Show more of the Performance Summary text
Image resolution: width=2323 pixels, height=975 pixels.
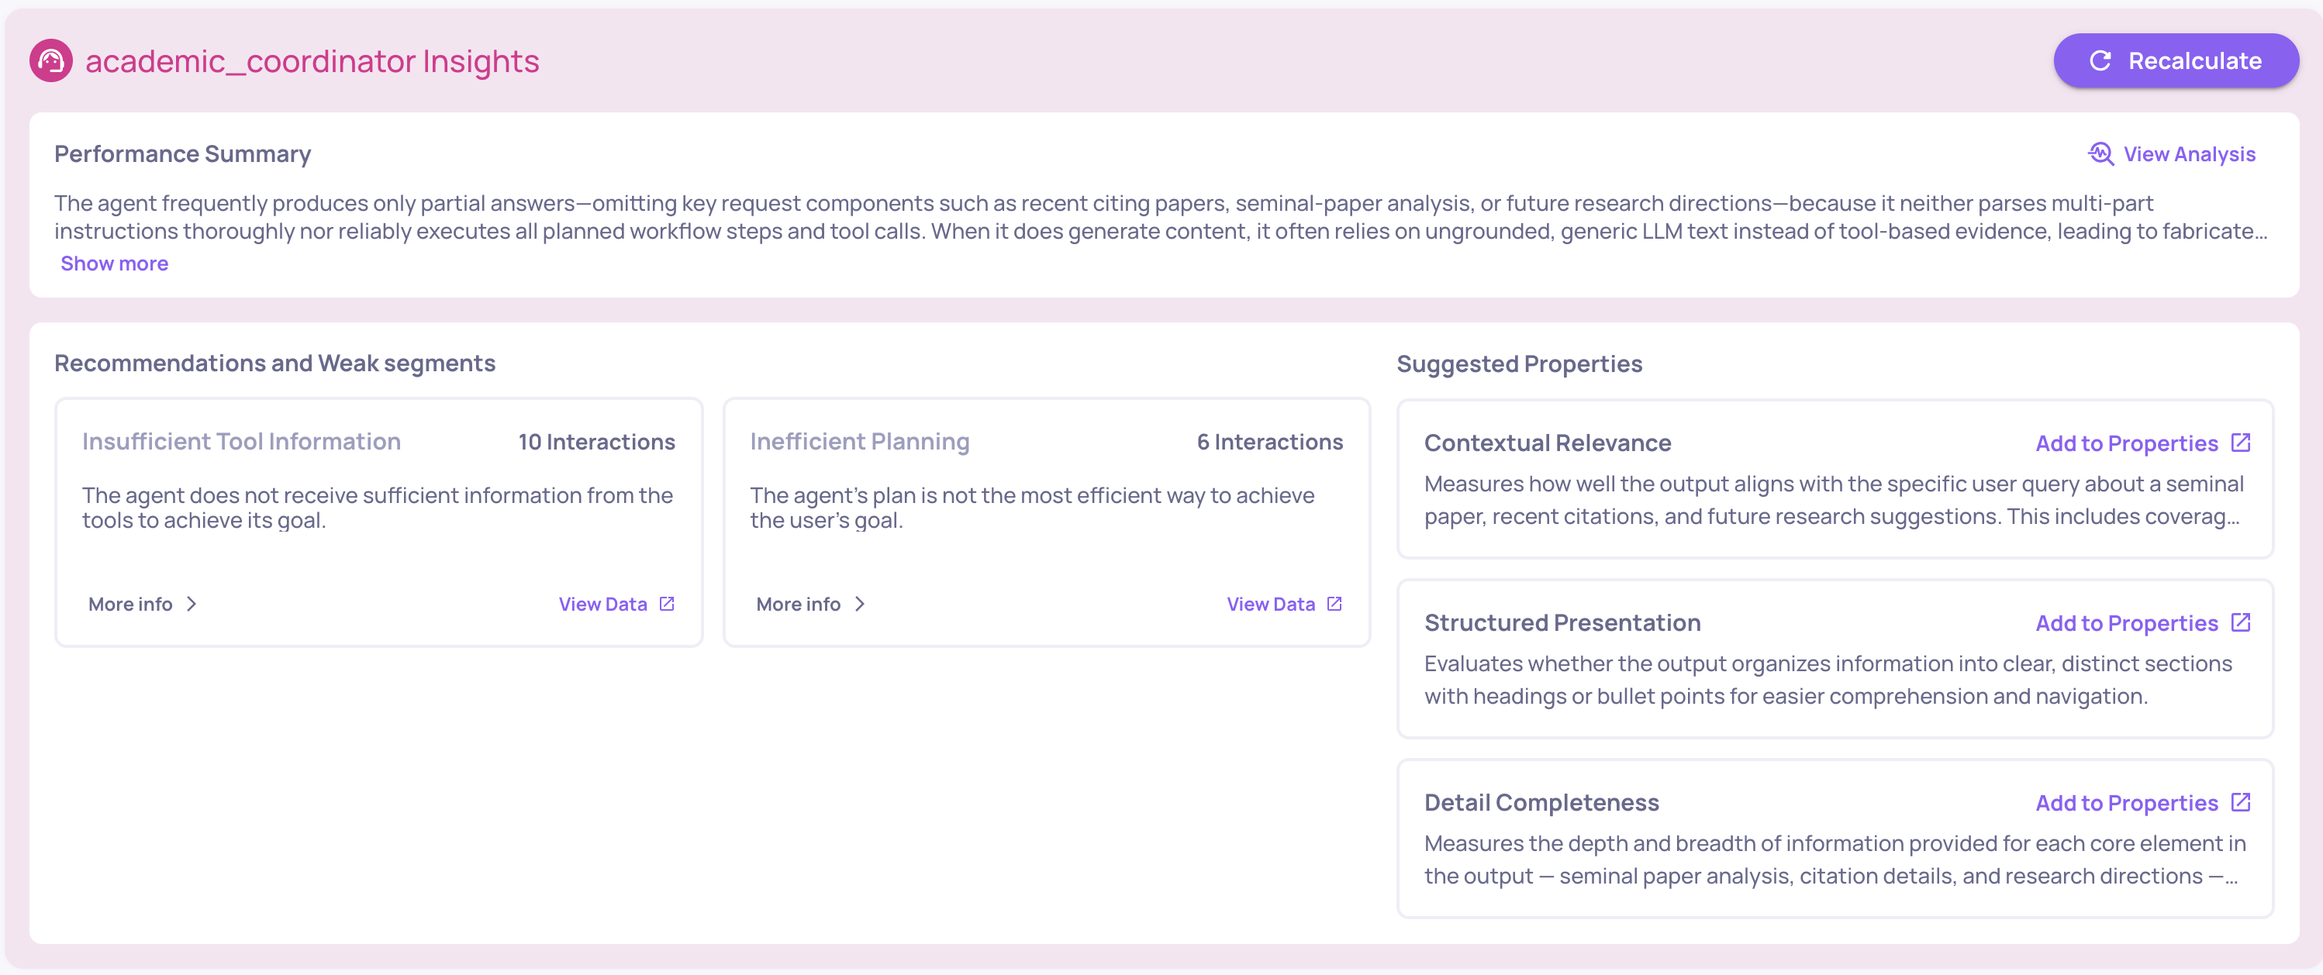pyautogui.click(x=115, y=264)
